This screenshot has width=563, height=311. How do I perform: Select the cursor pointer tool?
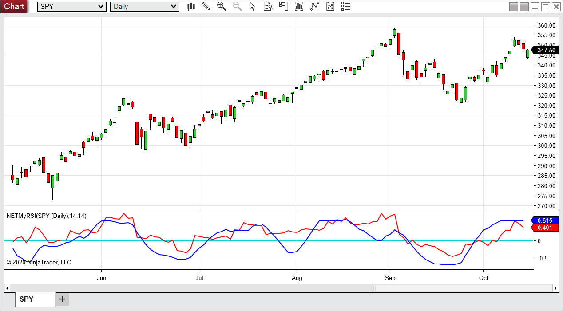(253, 6)
